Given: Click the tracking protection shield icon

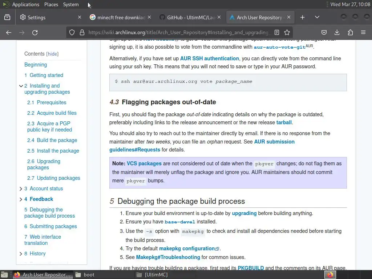Looking at the screenshot, I should click(x=72, y=32).
